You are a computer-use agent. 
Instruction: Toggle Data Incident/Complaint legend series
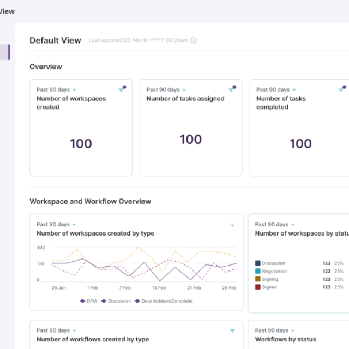click(163, 301)
